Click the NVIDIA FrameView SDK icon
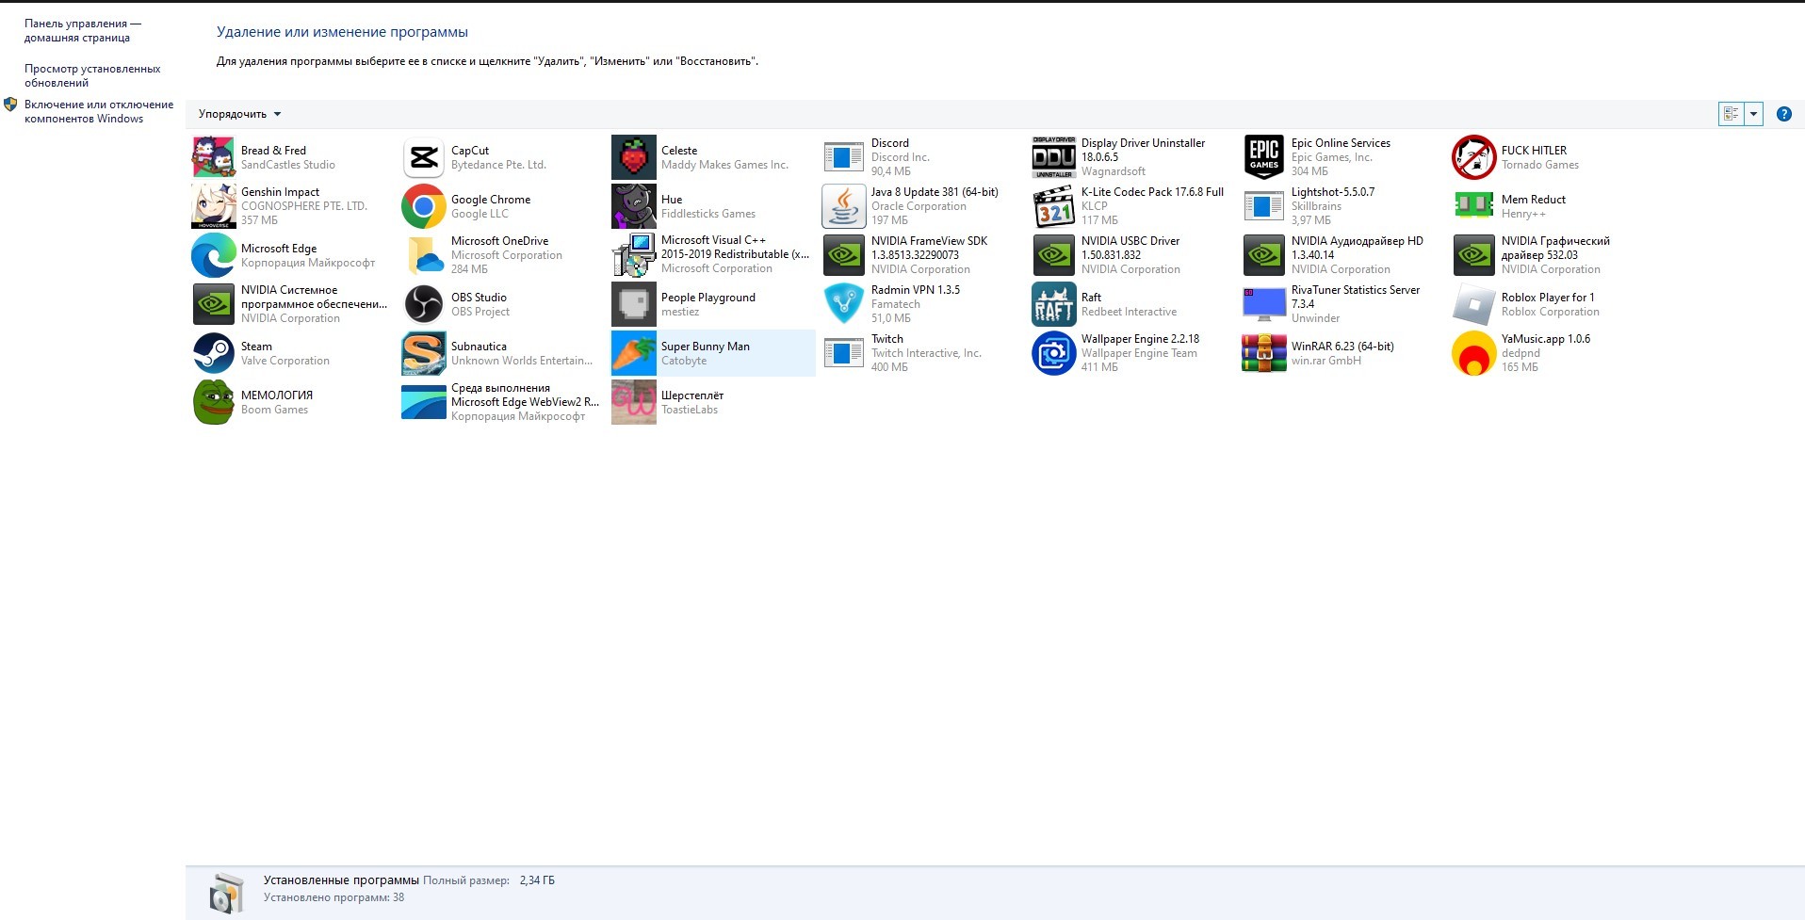The height and width of the screenshot is (920, 1805). (844, 255)
